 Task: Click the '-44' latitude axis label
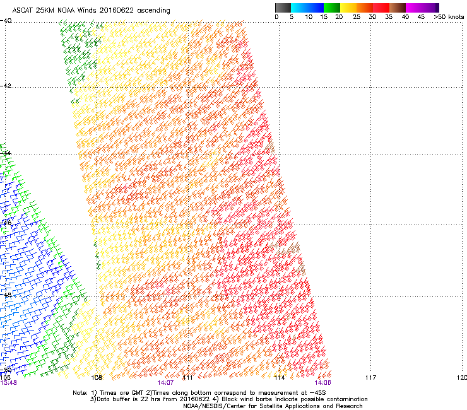click(6, 153)
